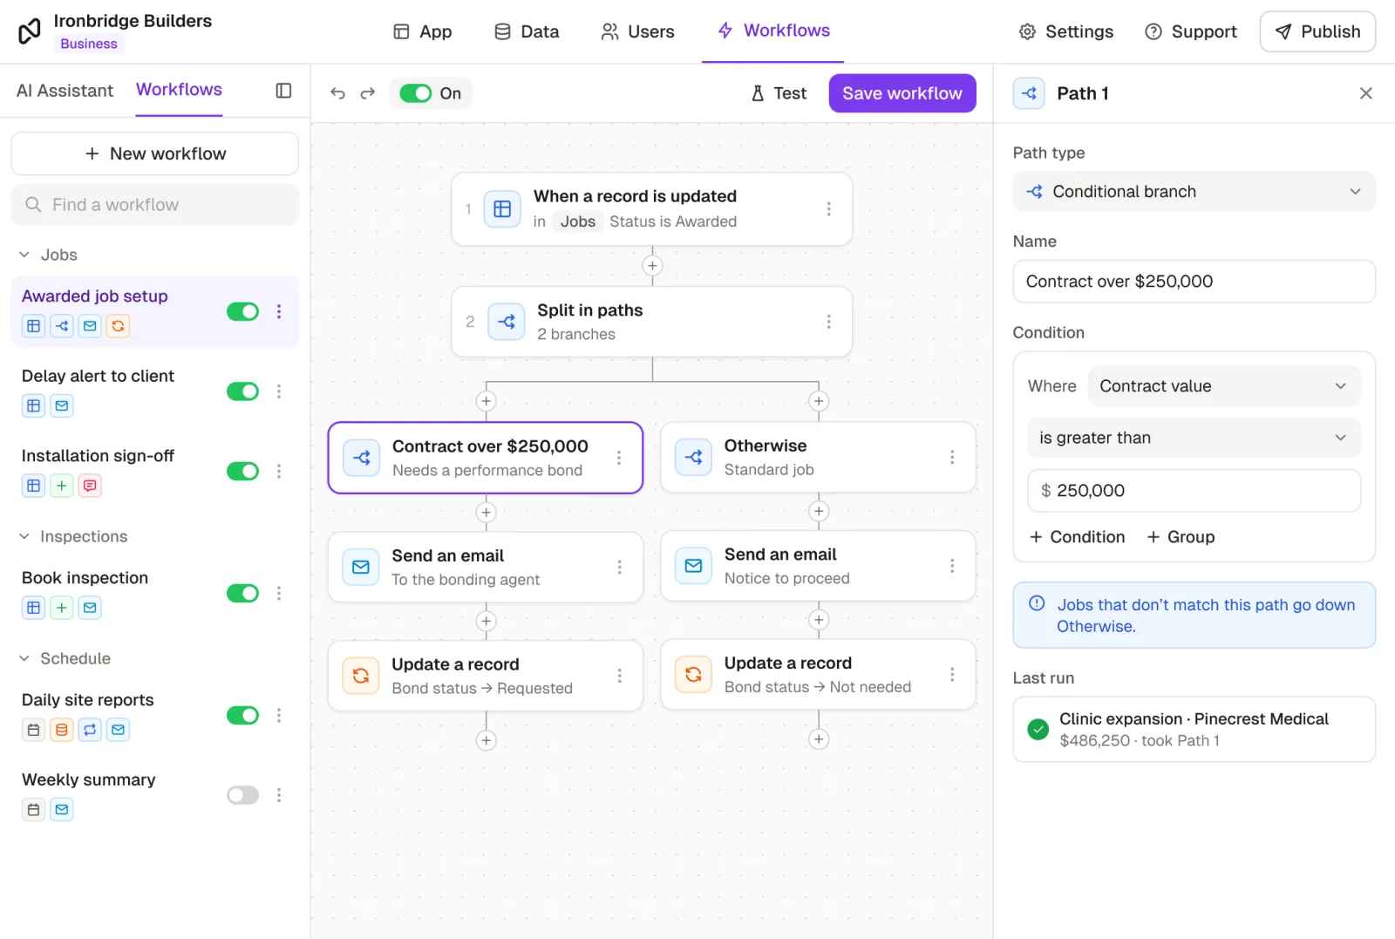1395x939 pixels.
Task: Collapse the Inspections workflow group
Action: pos(24,536)
